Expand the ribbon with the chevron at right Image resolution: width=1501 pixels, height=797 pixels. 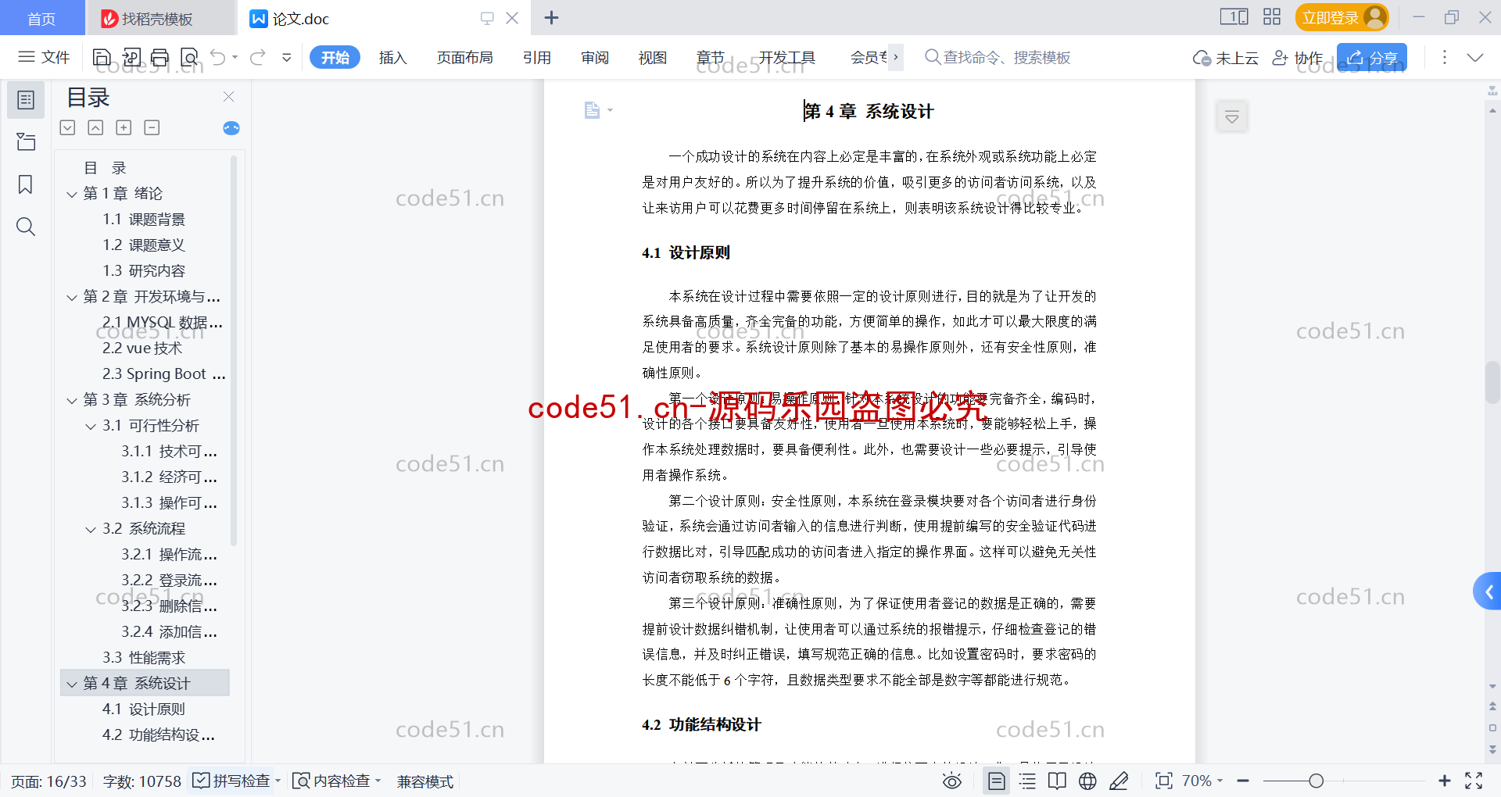coord(1475,57)
